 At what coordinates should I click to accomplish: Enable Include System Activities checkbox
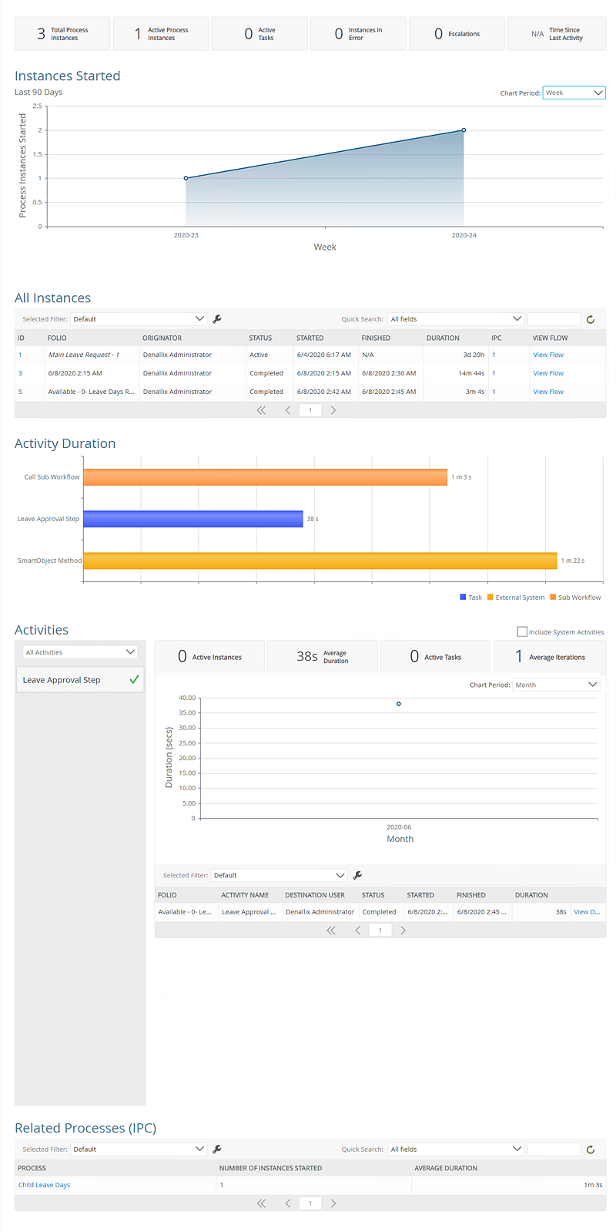pos(522,632)
